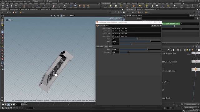The height and width of the screenshot is (112, 200).
Task: Switch to the Animation Editor tab
Action: [x=14, y=9]
